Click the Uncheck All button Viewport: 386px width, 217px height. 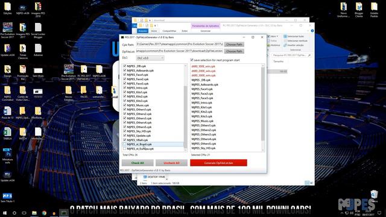171,163
